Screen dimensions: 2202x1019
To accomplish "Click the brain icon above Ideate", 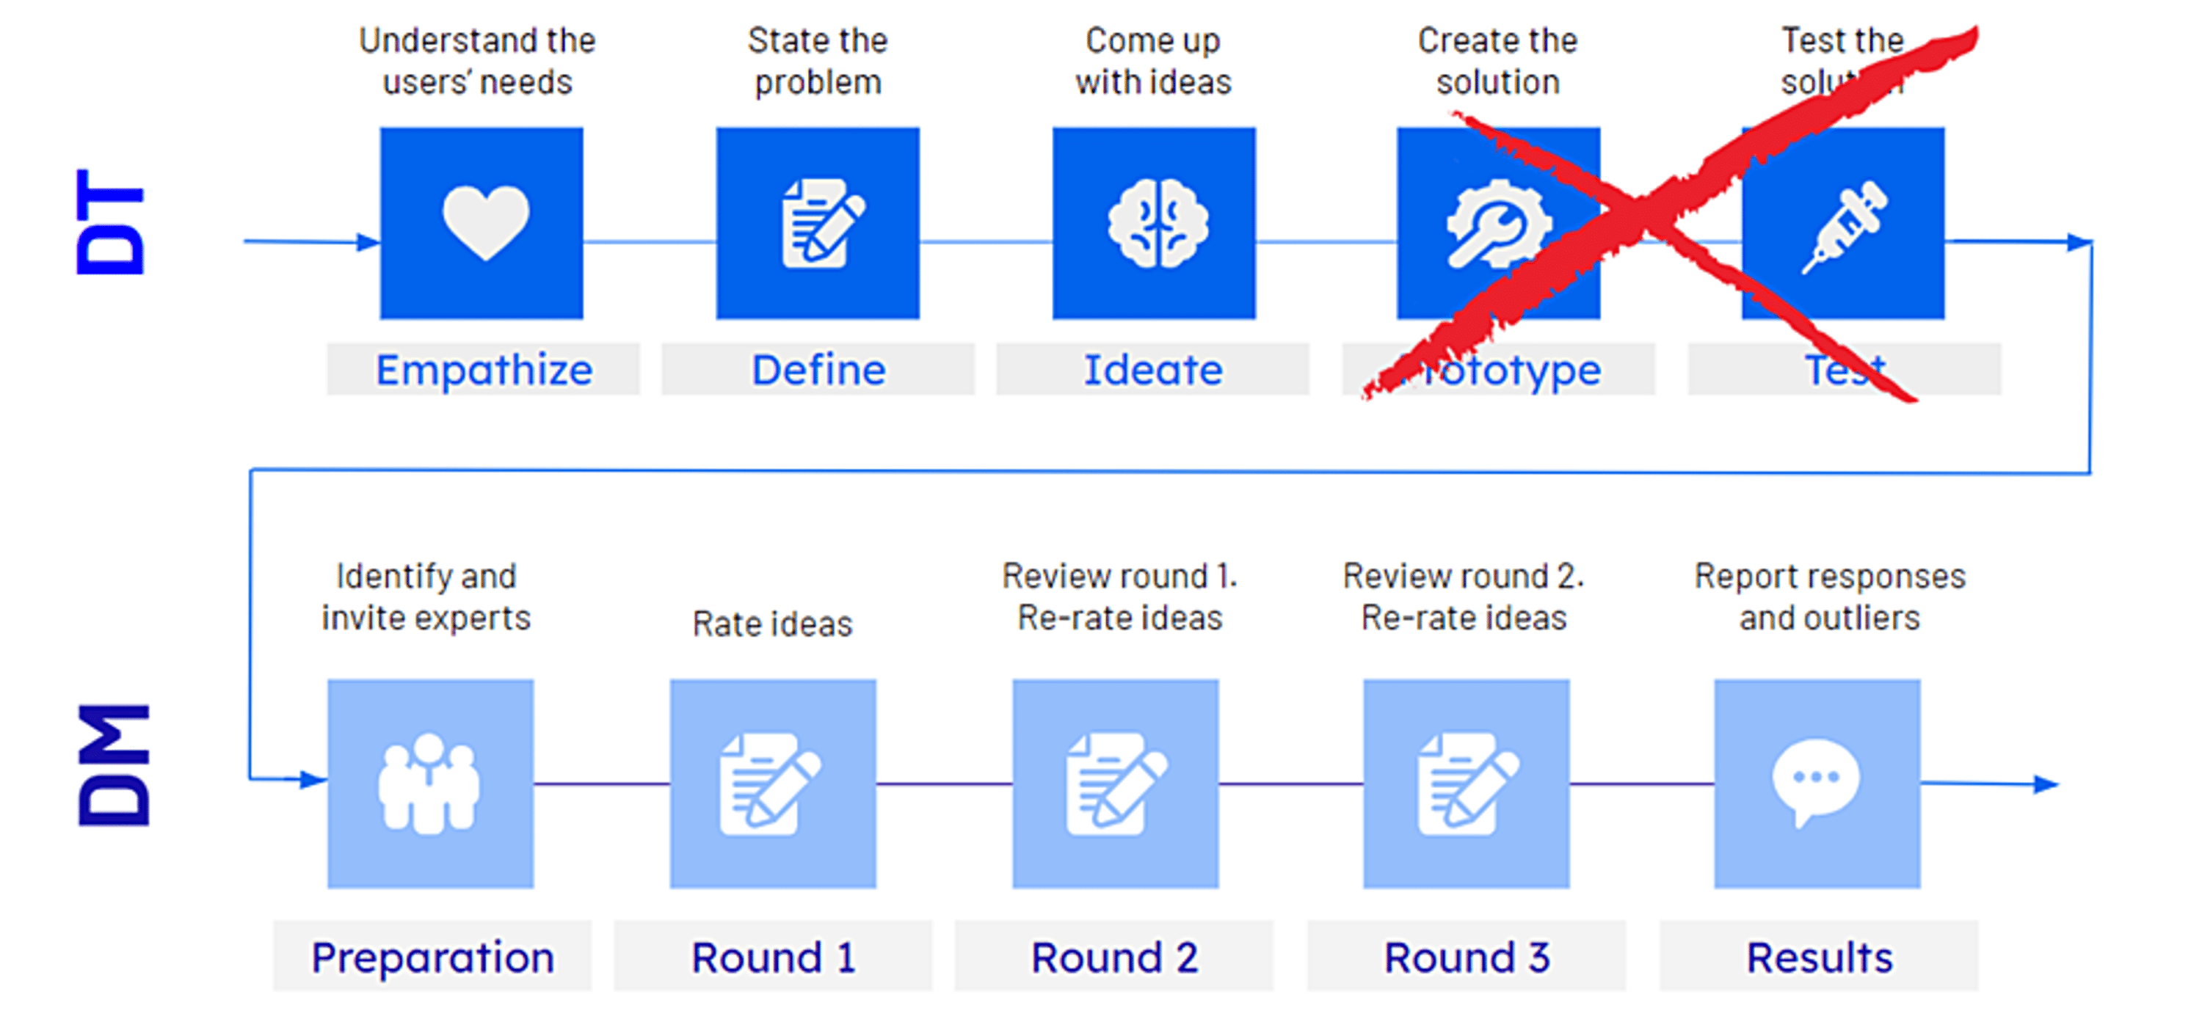I will coord(1158,224).
